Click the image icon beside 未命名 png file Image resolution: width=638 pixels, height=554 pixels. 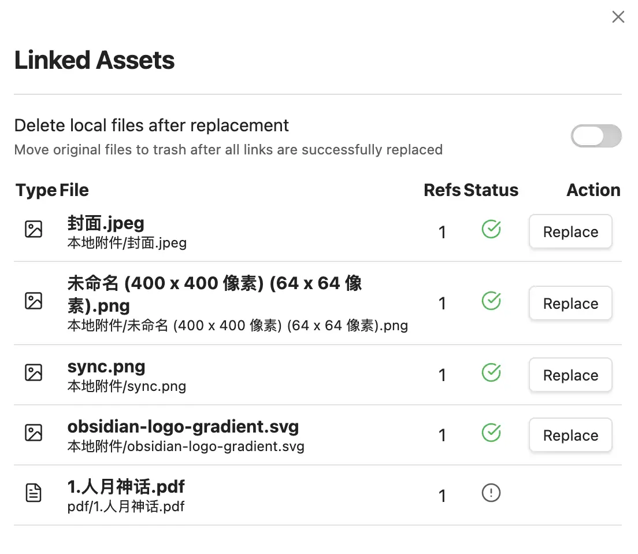(x=34, y=301)
